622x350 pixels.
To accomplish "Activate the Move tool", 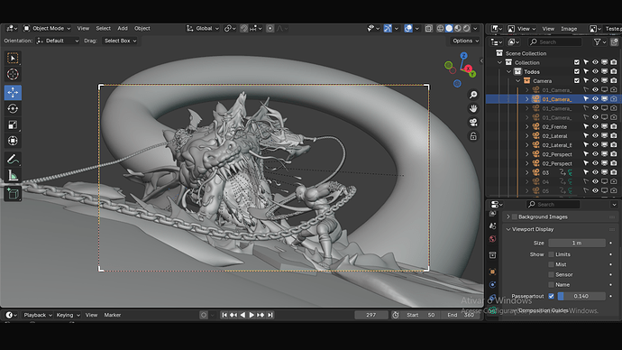I will click(x=13, y=92).
